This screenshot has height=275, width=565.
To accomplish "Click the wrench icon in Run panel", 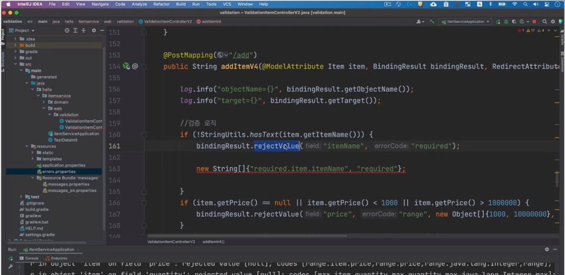I will pos(11,266).
